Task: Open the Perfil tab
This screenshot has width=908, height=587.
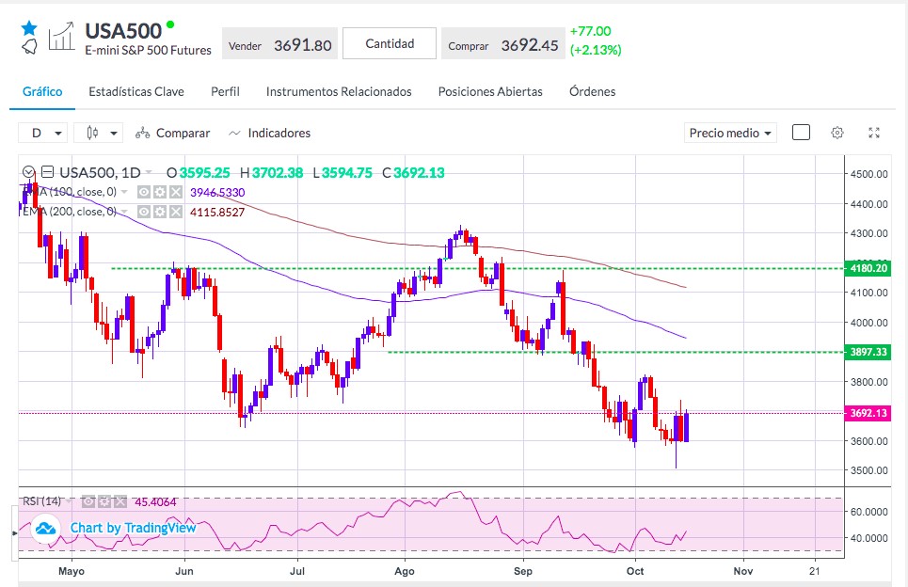Action: tap(225, 91)
